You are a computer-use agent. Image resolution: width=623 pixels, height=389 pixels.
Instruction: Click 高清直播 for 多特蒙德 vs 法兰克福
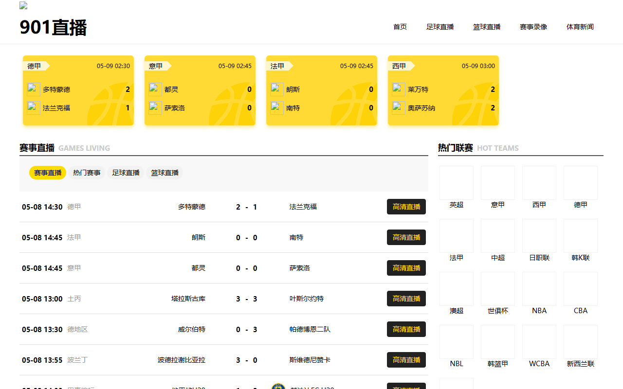point(406,207)
